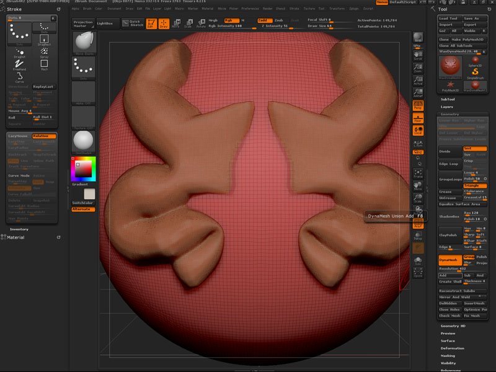
Task: Click the BPR render sphere icon
Action: tap(418, 38)
